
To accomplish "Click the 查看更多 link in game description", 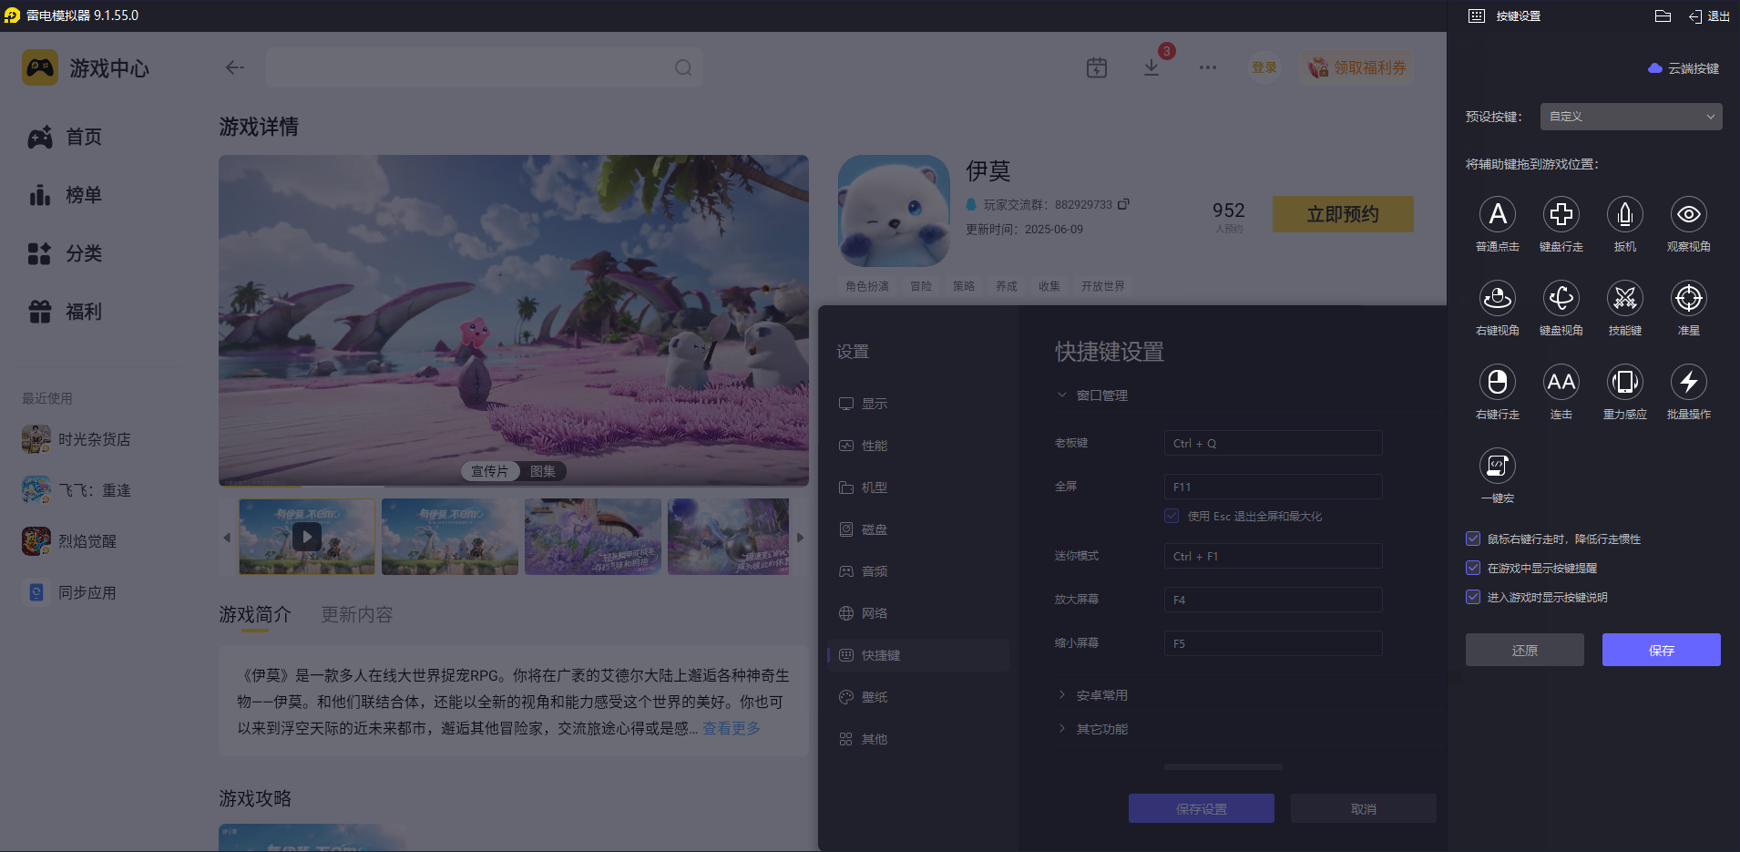I will (x=730, y=727).
